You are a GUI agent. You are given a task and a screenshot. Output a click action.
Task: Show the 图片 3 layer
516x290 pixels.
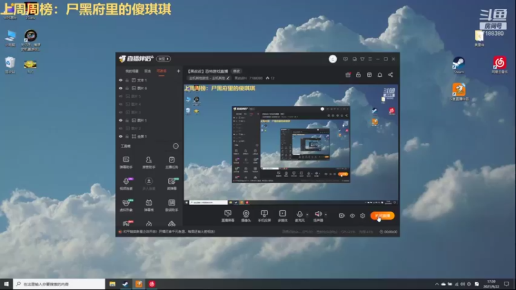tap(121, 112)
